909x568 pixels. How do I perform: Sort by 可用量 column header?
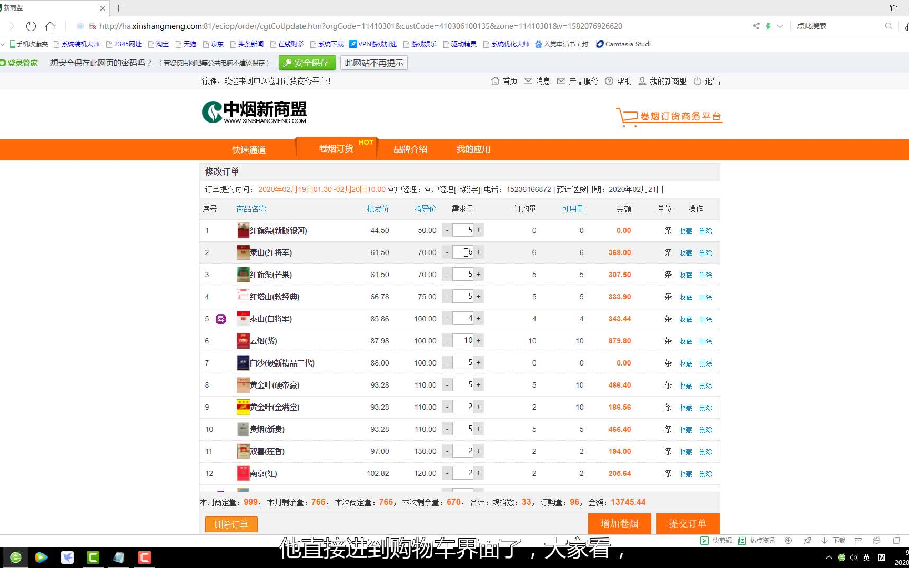pyautogui.click(x=572, y=209)
